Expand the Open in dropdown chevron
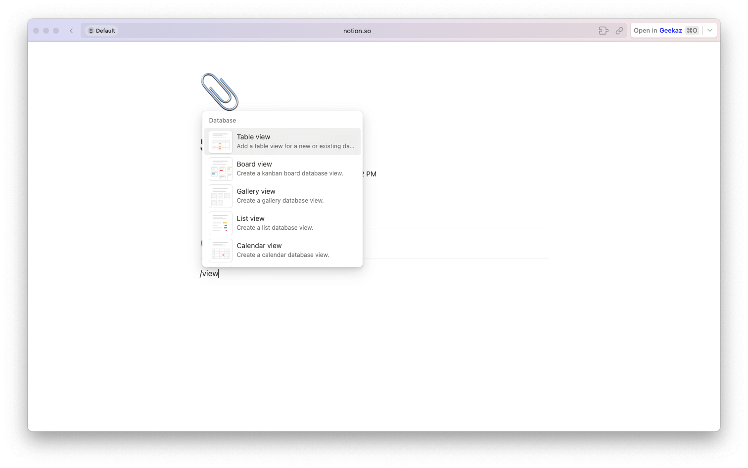748x468 pixels. (710, 31)
